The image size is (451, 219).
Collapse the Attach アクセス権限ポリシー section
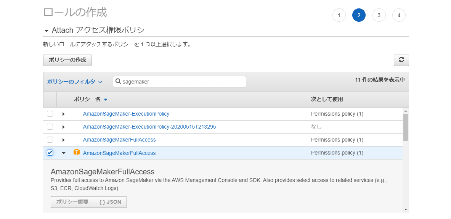tap(47, 31)
